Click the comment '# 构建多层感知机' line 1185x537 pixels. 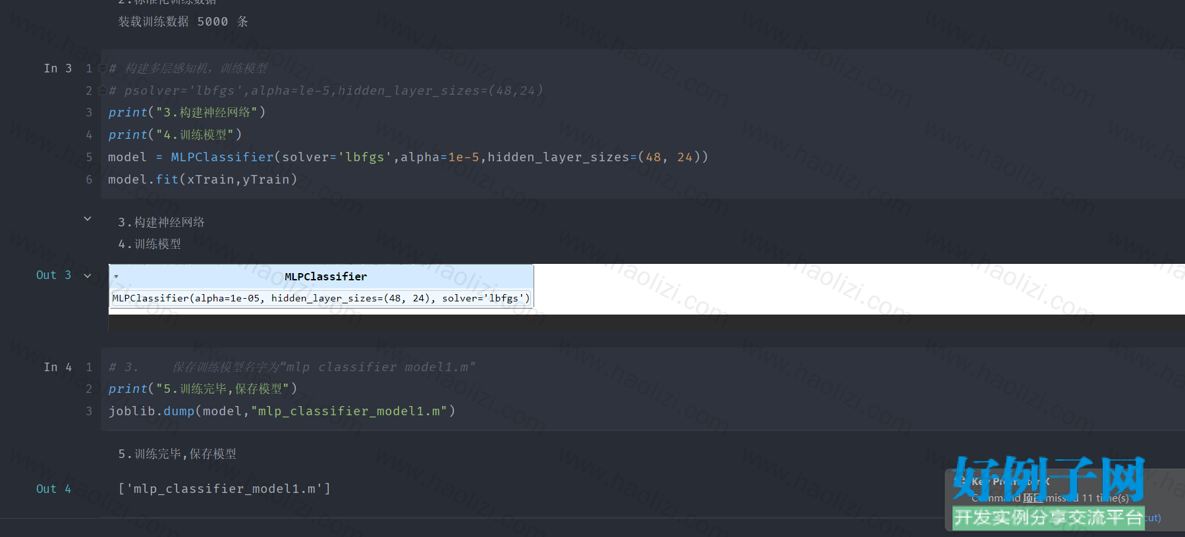[188, 68]
